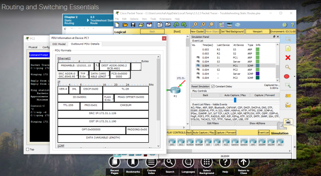Screen dimensions: 321x176
Task: Click workspace vertical scroll-down arrow
Action: (x=187, y=124)
